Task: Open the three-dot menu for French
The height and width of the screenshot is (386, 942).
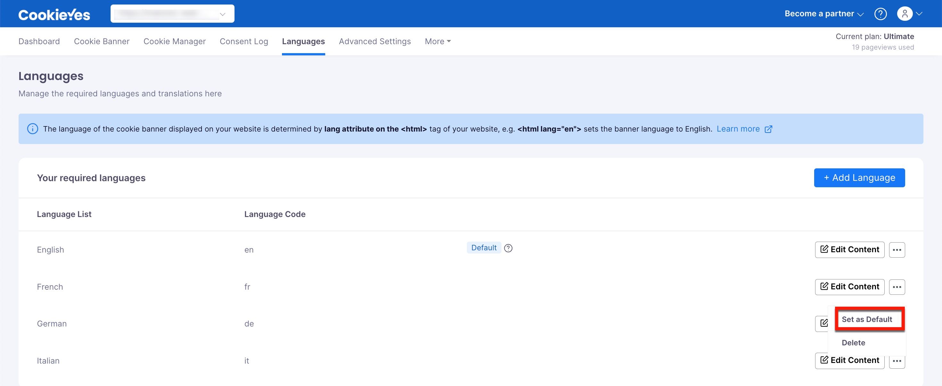Action: pyautogui.click(x=897, y=287)
